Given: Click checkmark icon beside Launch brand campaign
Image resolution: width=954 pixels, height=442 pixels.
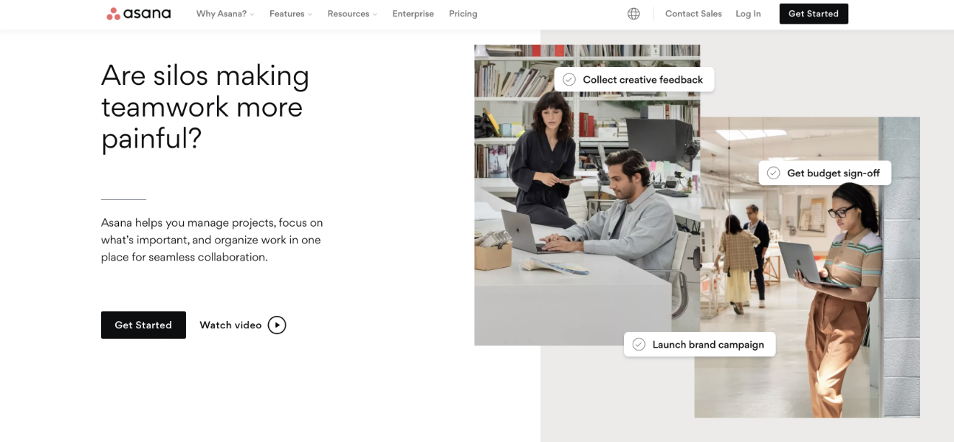Looking at the screenshot, I should (639, 344).
